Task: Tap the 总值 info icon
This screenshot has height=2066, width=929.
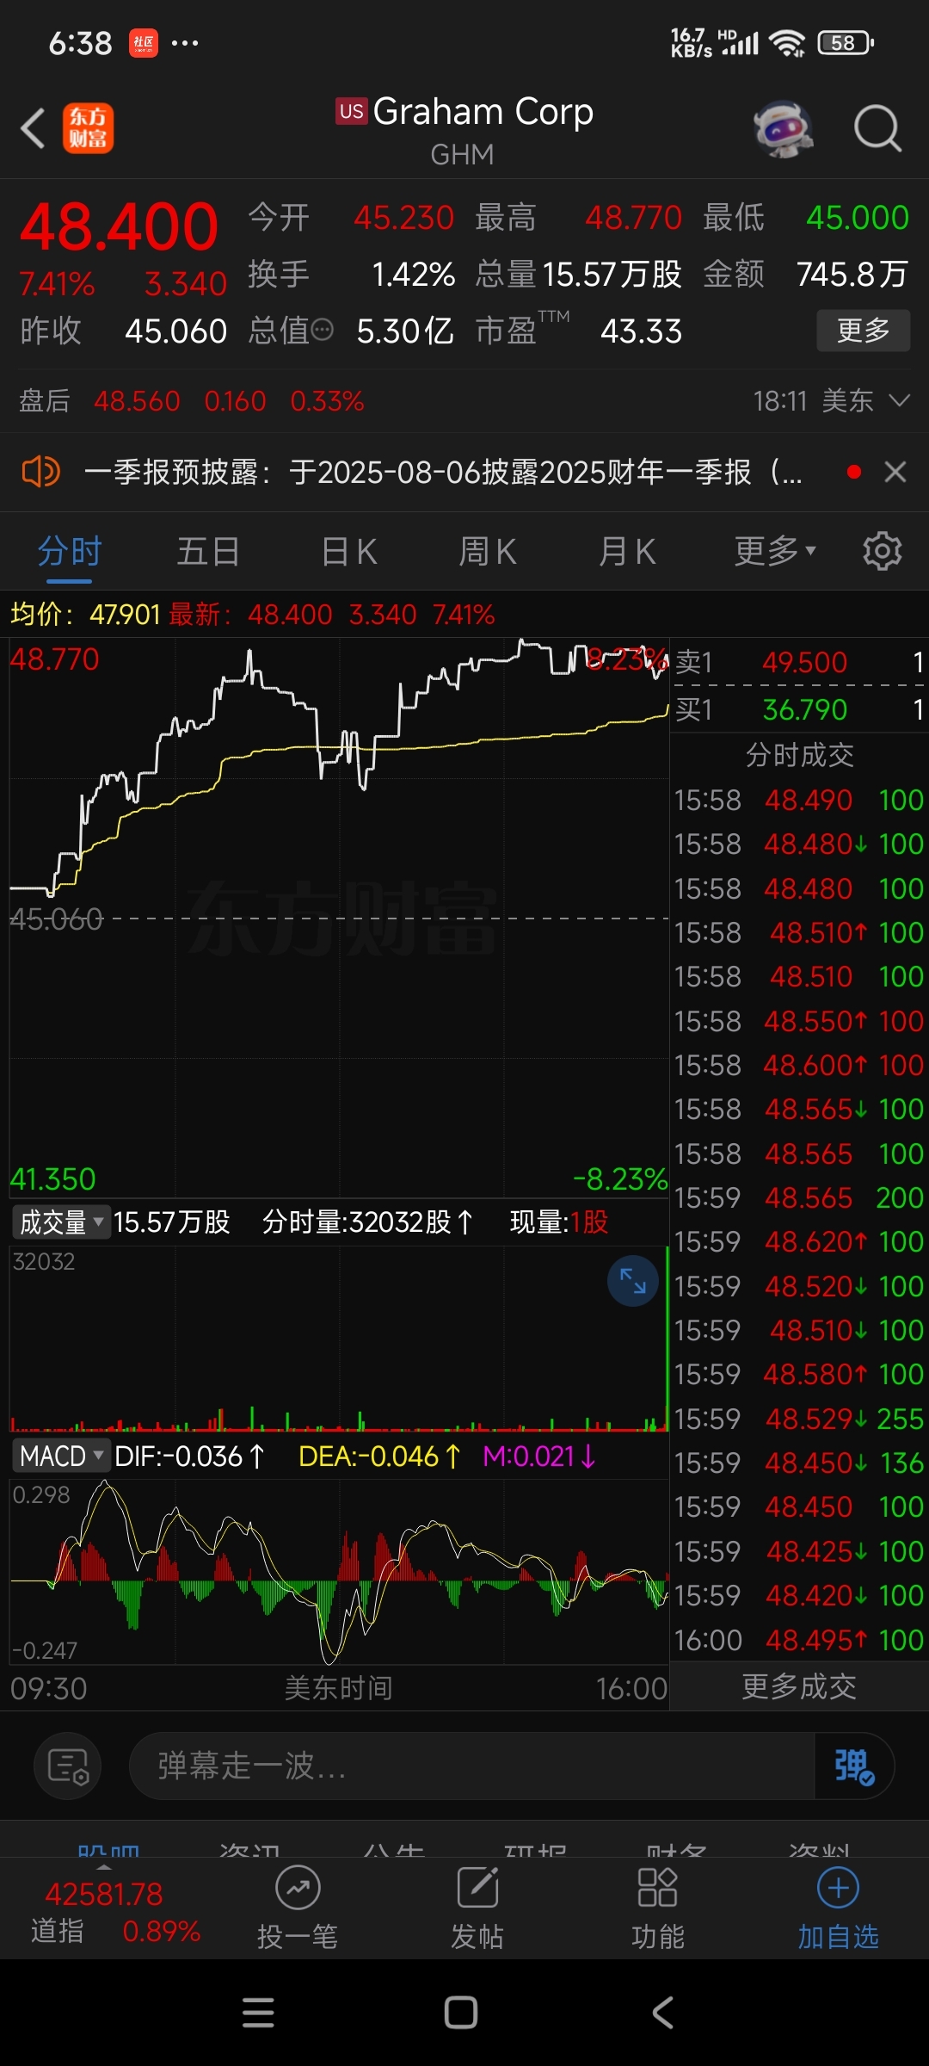Action: click(x=322, y=331)
